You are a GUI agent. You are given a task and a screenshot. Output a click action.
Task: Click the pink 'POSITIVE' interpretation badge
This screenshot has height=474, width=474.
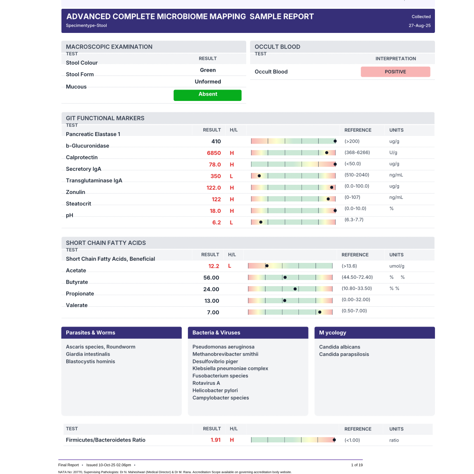point(395,72)
